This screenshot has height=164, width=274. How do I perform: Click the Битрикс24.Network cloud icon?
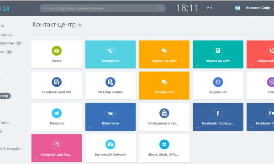click(111, 144)
